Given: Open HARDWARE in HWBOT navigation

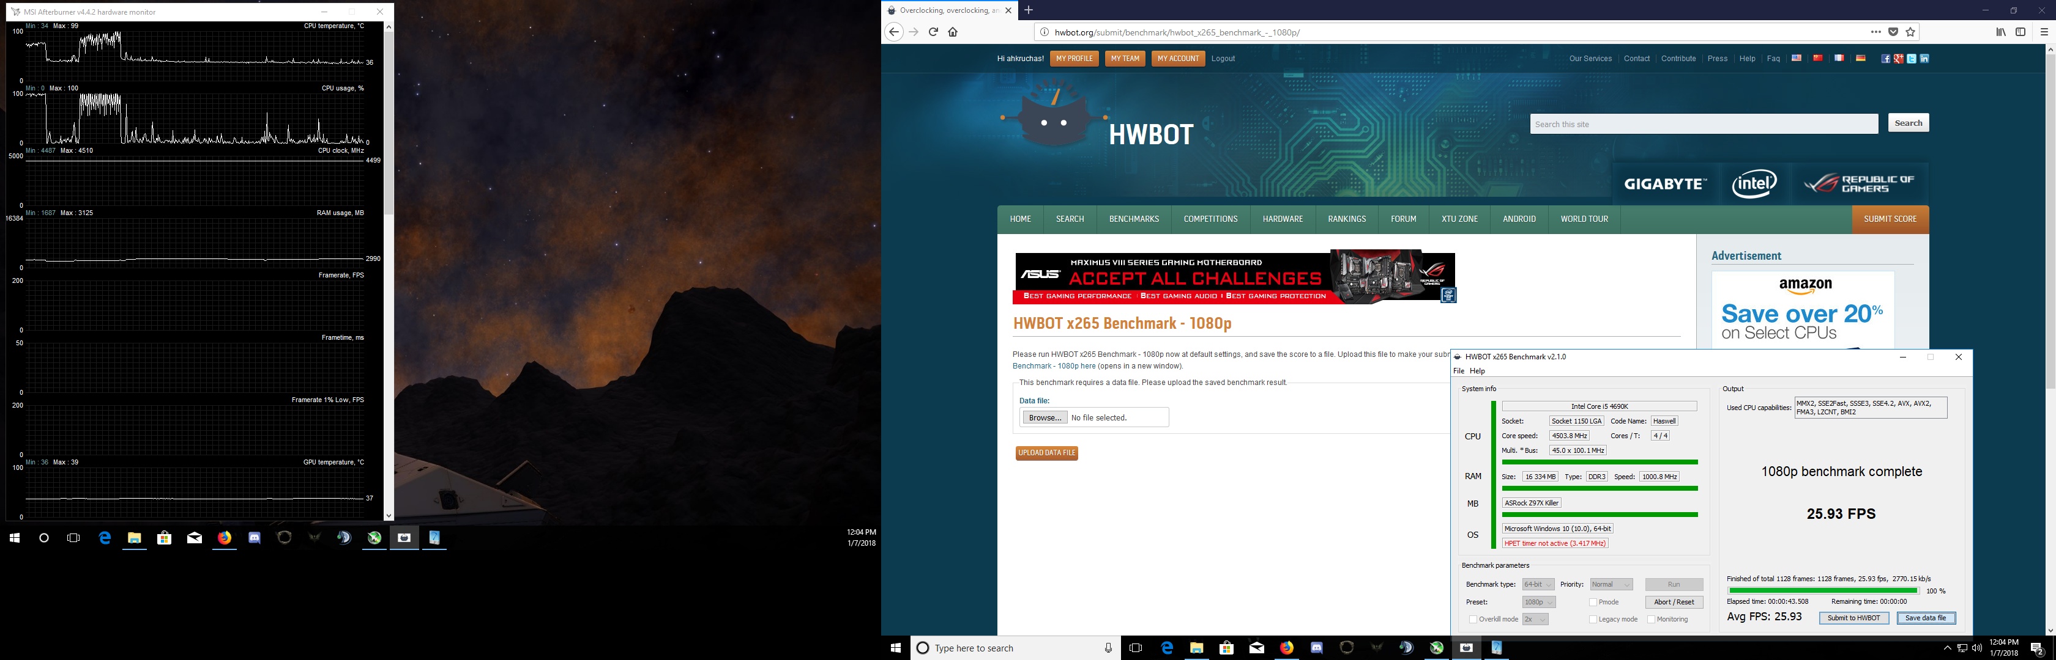Looking at the screenshot, I should [x=1283, y=219].
